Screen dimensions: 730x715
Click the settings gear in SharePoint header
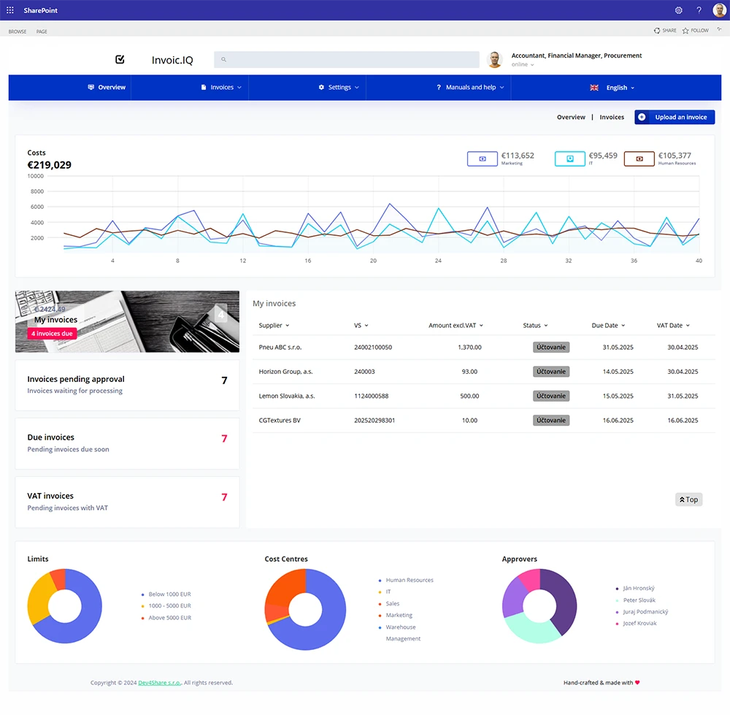click(x=678, y=10)
